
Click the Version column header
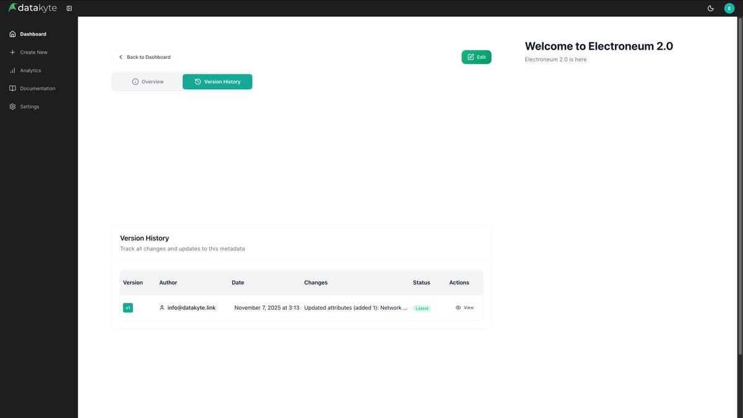tap(133, 282)
